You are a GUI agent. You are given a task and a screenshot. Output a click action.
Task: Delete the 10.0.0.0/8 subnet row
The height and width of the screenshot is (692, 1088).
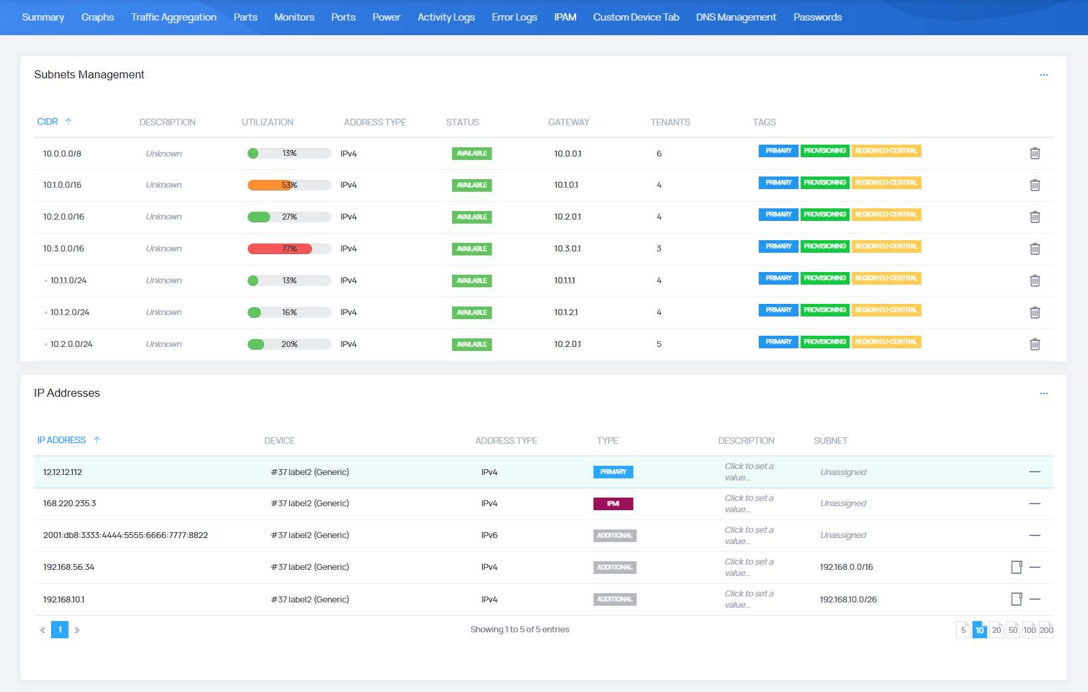tap(1034, 153)
